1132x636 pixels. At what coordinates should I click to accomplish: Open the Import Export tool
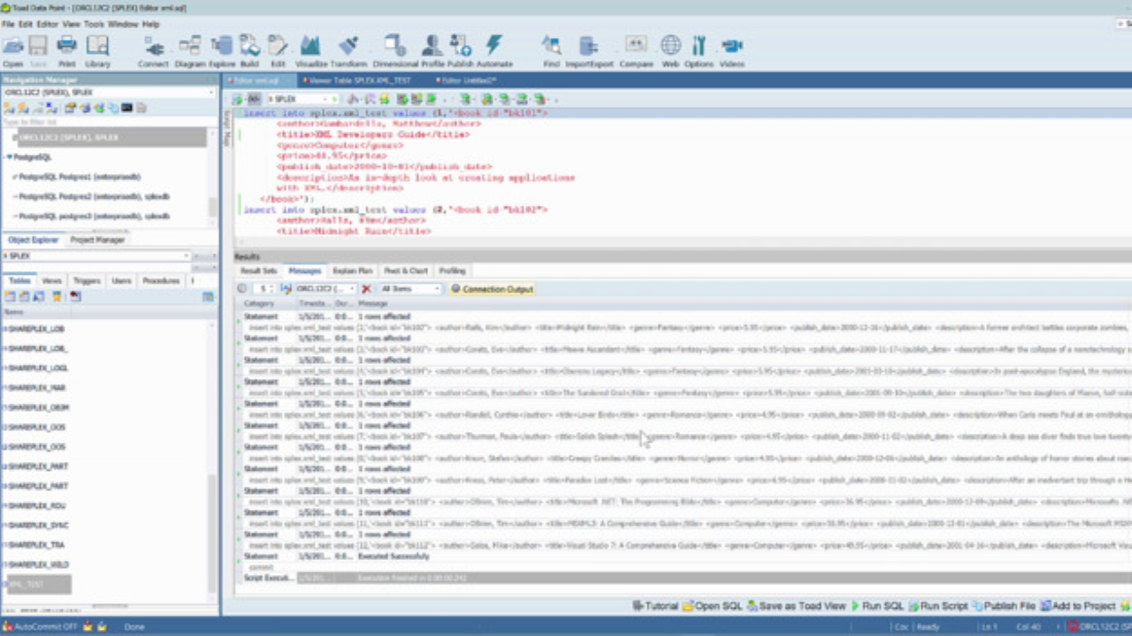coord(587,44)
